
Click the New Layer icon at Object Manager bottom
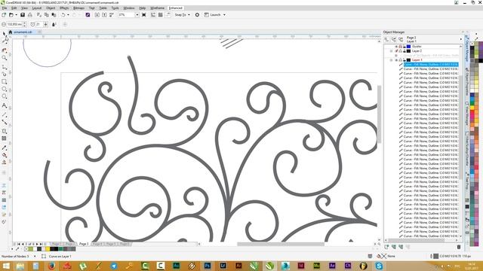(387, 247)
